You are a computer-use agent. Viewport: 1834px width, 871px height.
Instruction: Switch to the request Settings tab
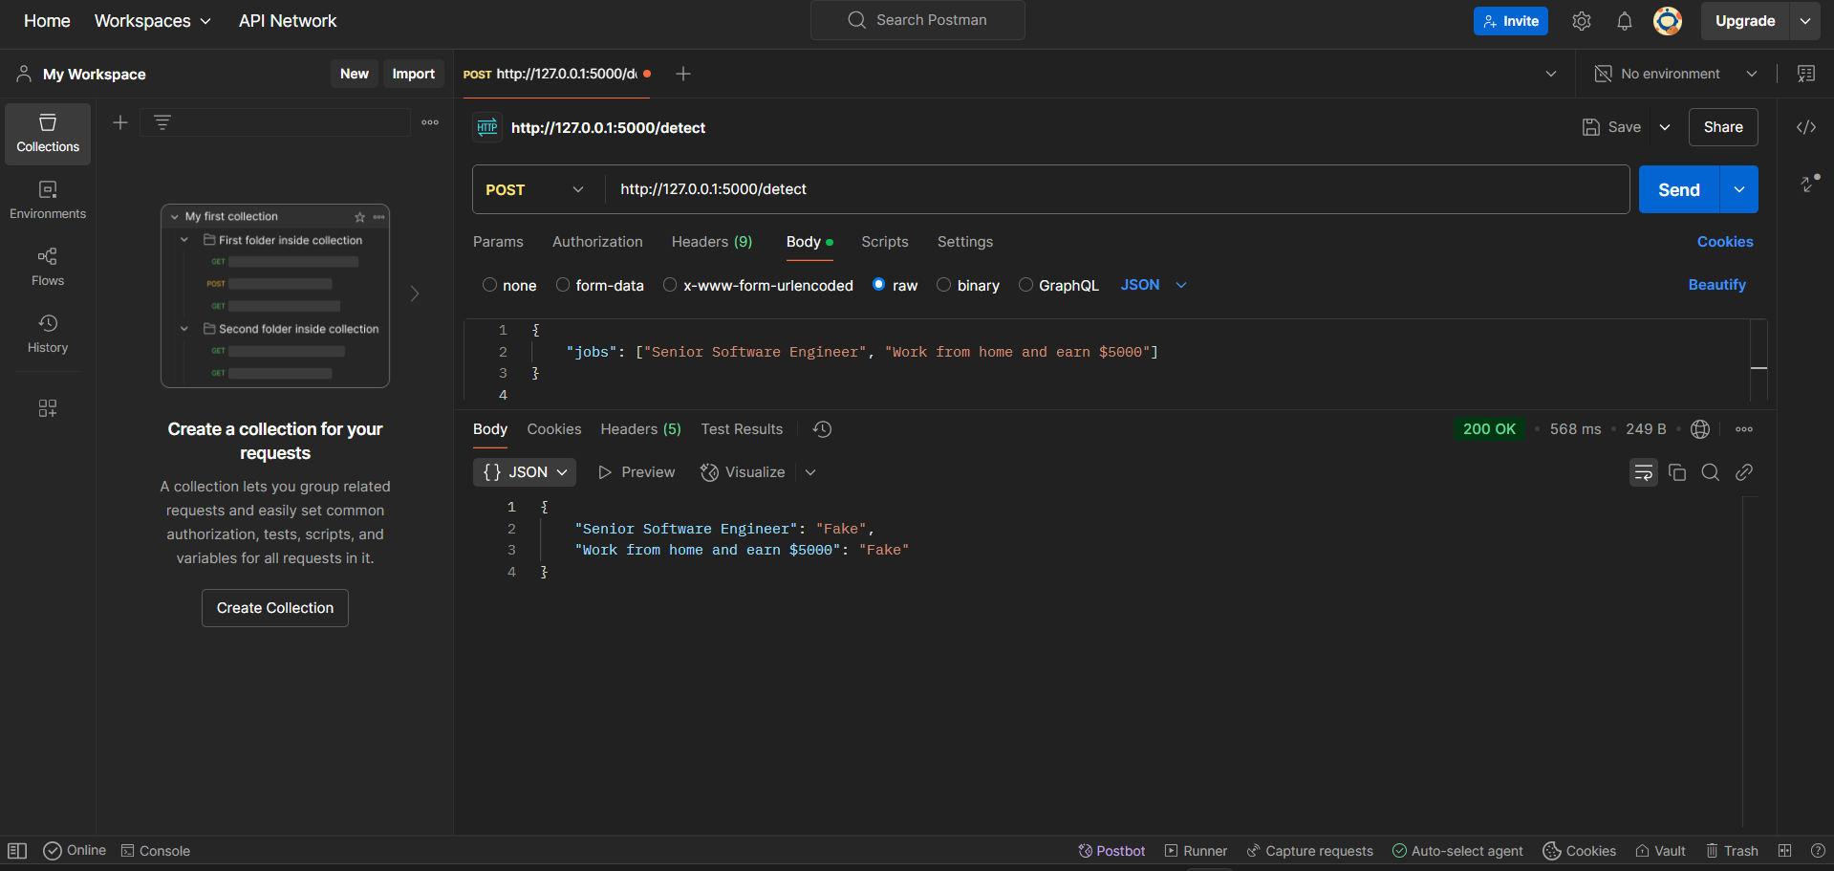[965, 242]
